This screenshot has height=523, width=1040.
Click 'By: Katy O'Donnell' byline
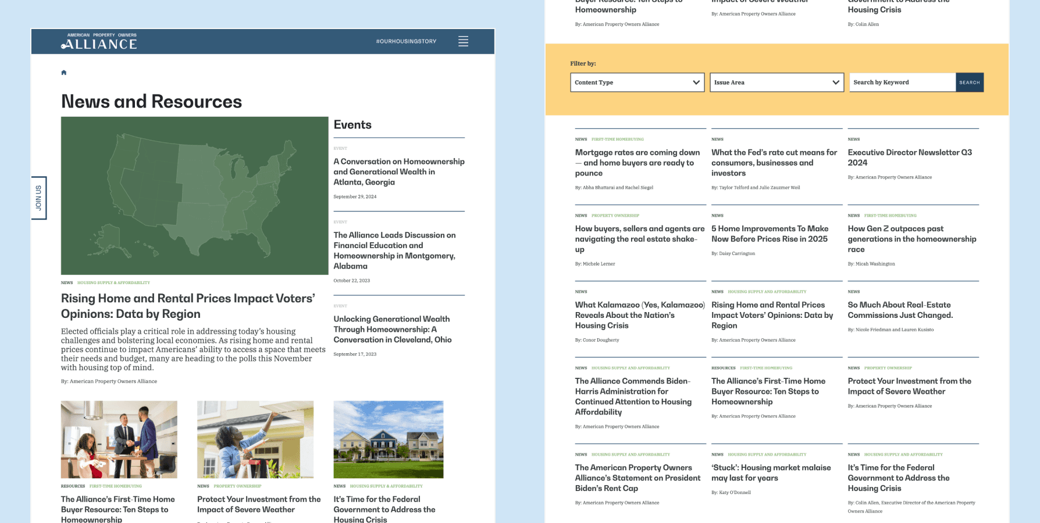pos(731,493)
